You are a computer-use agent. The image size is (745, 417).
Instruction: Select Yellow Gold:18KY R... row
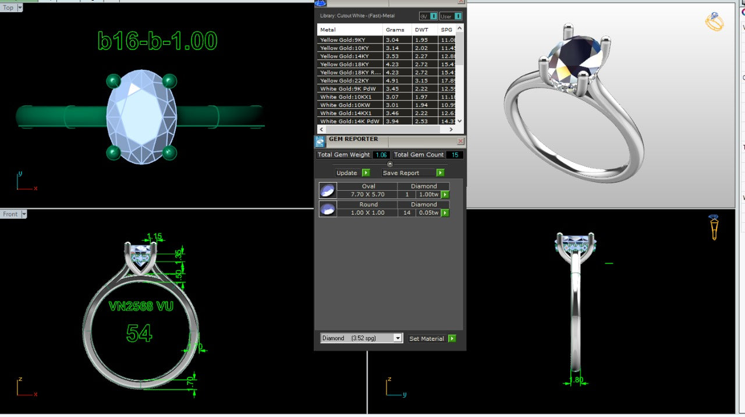coord(386,72)
